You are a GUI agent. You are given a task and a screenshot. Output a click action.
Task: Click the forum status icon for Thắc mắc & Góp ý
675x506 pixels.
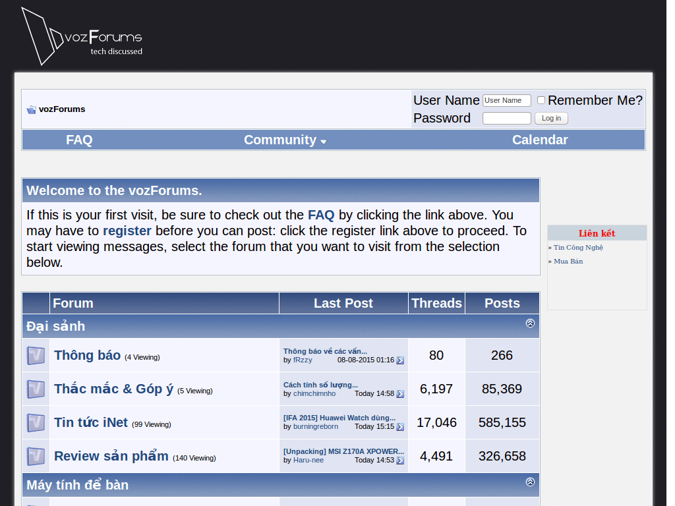tap(36, 389)
